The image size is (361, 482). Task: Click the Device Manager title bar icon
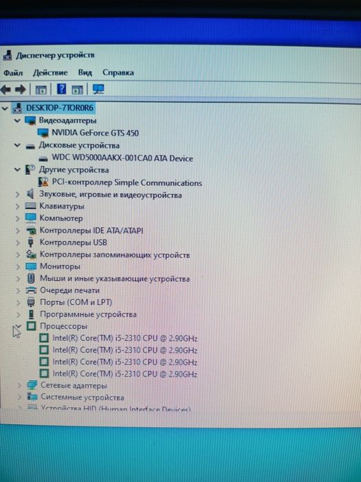(8, 55)
